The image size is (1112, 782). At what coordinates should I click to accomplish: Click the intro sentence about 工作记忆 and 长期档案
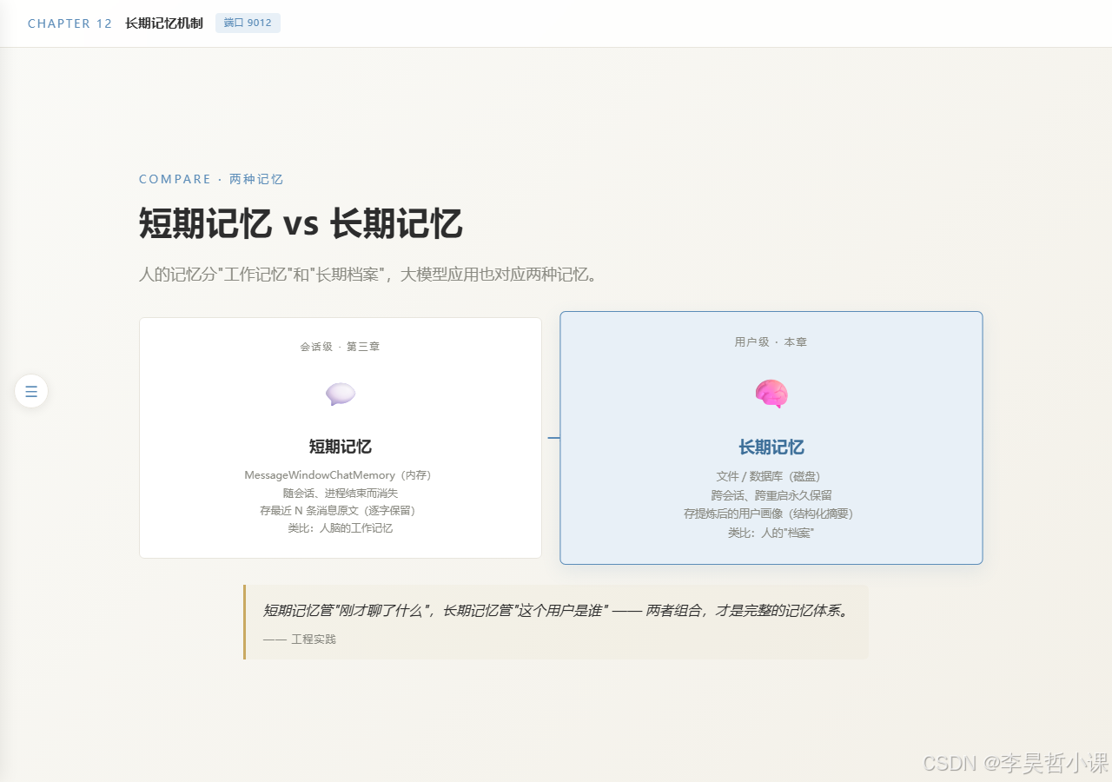(368, 275)
